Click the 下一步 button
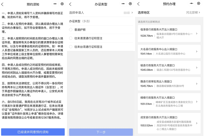 coord(101,132)
